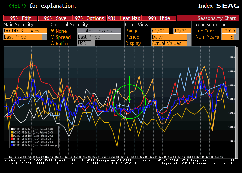Select the None radio button
Screen dimensions: 242x173
(x=52, y=31)
